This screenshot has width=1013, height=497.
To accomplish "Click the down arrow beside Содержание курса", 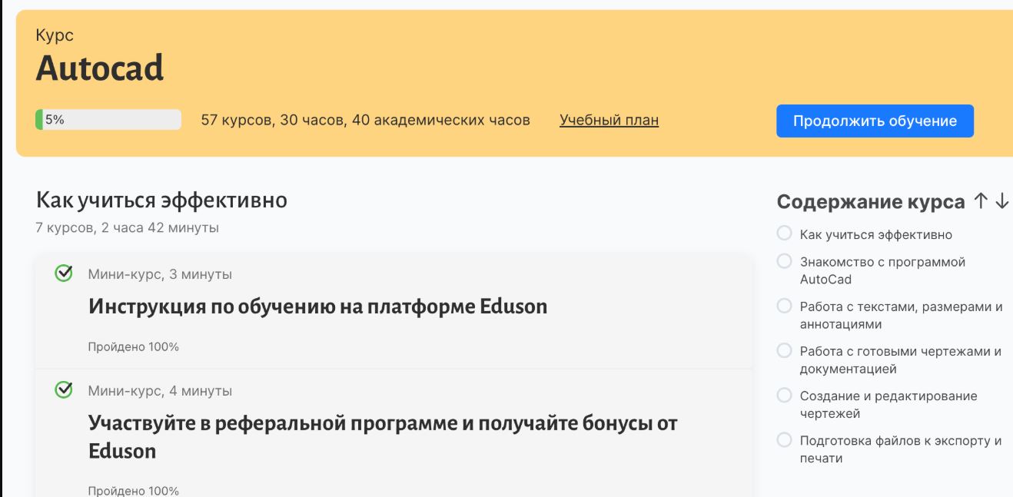I will [1002, 201].
